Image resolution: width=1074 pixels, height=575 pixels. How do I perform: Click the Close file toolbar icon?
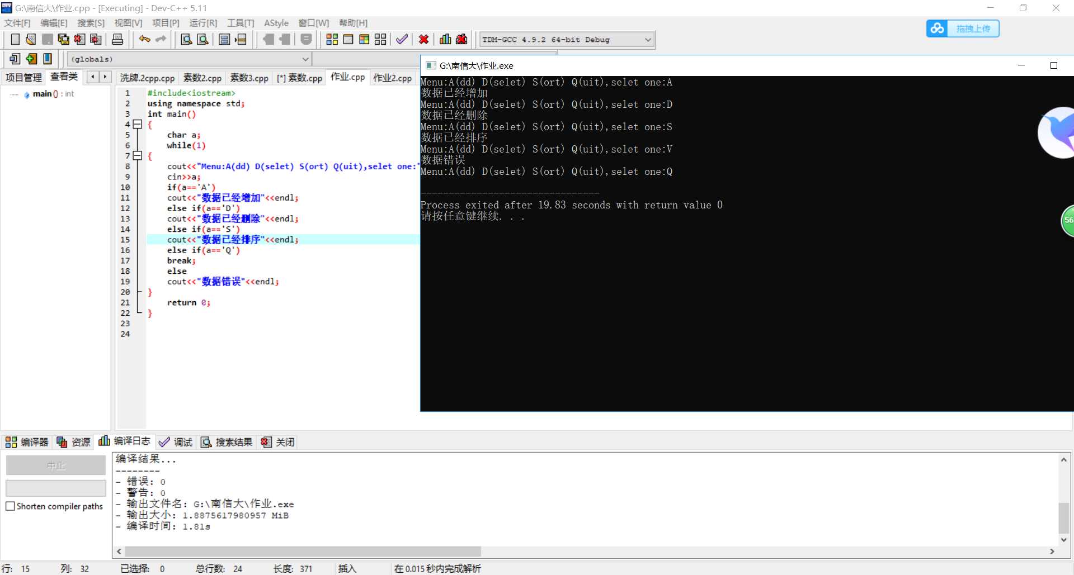(x=80, y=39)
